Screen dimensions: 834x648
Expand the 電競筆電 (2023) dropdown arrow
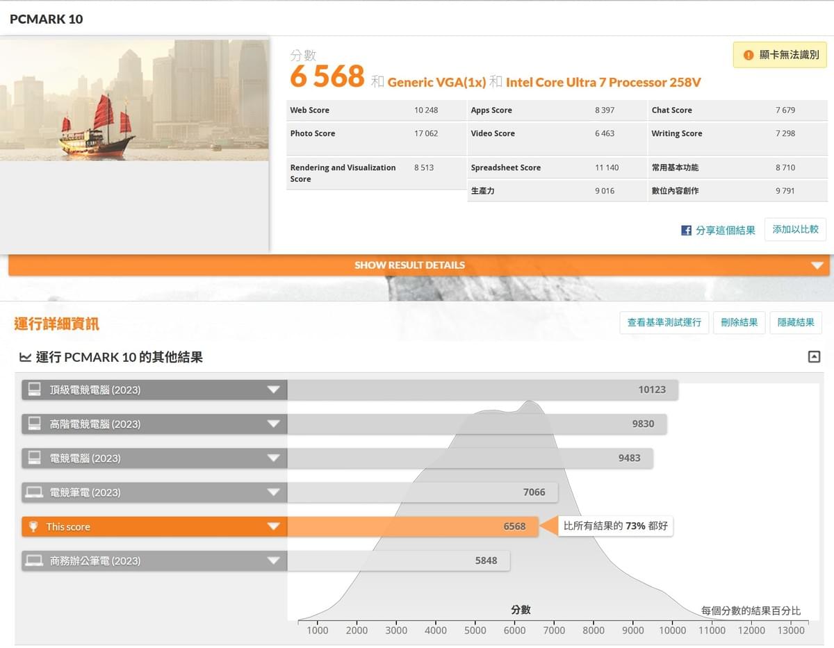pos(273,492)
